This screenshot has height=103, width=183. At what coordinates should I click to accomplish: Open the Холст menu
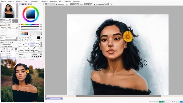(19, 1)
